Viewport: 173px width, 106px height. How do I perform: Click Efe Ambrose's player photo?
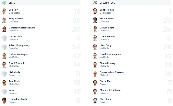[95, 20]
